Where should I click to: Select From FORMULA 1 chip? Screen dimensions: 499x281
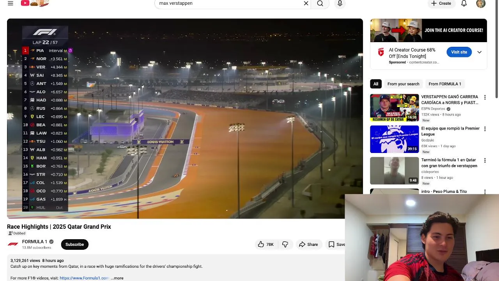click(x=445, y=84)
